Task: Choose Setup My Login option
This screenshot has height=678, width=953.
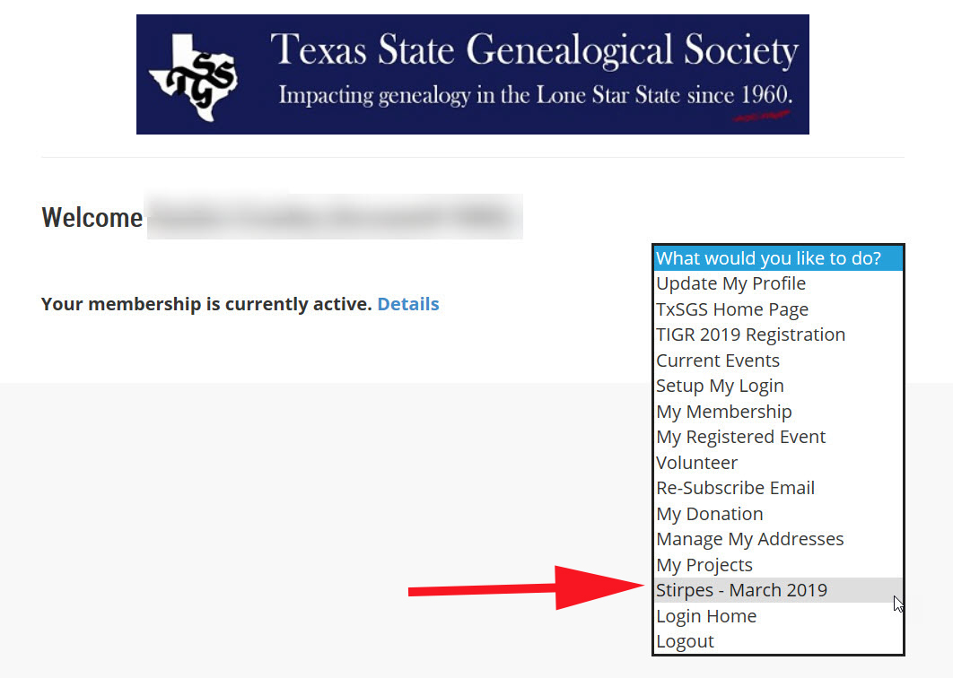Action: [x=720, y=386]
